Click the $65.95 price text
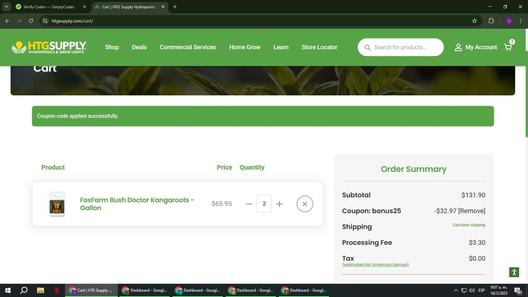 (x=222, y=204)
